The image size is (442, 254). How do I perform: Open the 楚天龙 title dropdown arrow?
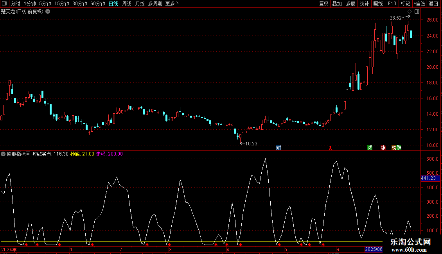pos(48,12)
